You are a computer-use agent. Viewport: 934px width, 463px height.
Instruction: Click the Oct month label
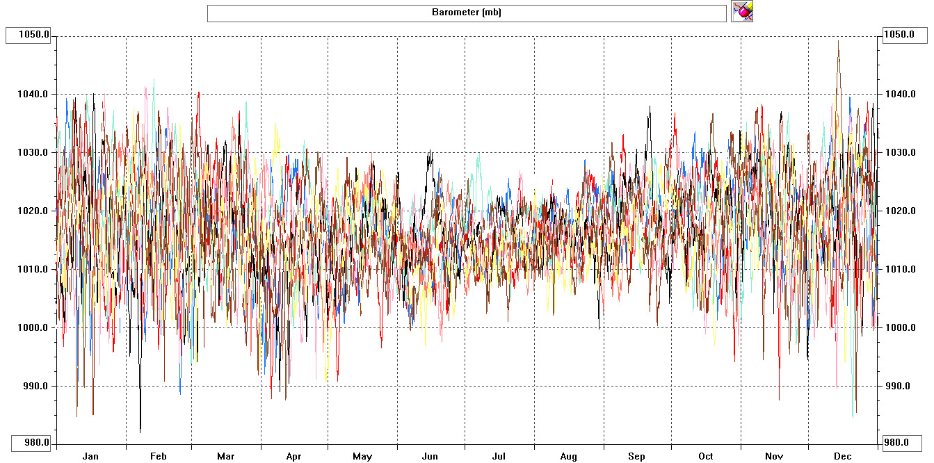click(706, 457)
